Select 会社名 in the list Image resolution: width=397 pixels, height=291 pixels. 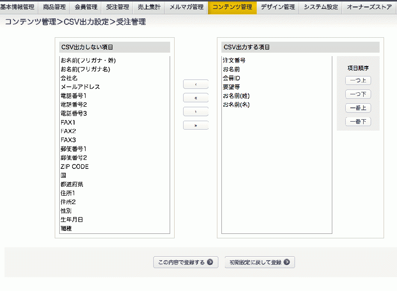pos(114,78)
